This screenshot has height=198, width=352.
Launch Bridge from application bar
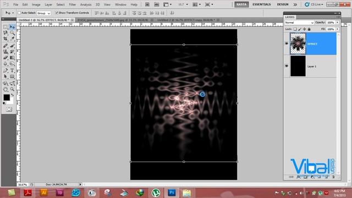[147, 4]
